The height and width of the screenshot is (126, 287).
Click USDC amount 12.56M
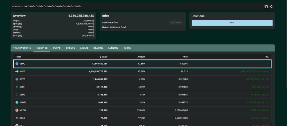tap(142, 64)
